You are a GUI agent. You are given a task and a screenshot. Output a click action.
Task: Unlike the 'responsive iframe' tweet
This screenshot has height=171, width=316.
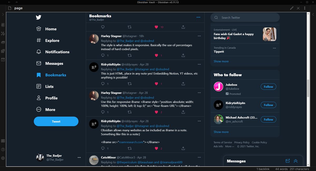(x=156, y=112)
